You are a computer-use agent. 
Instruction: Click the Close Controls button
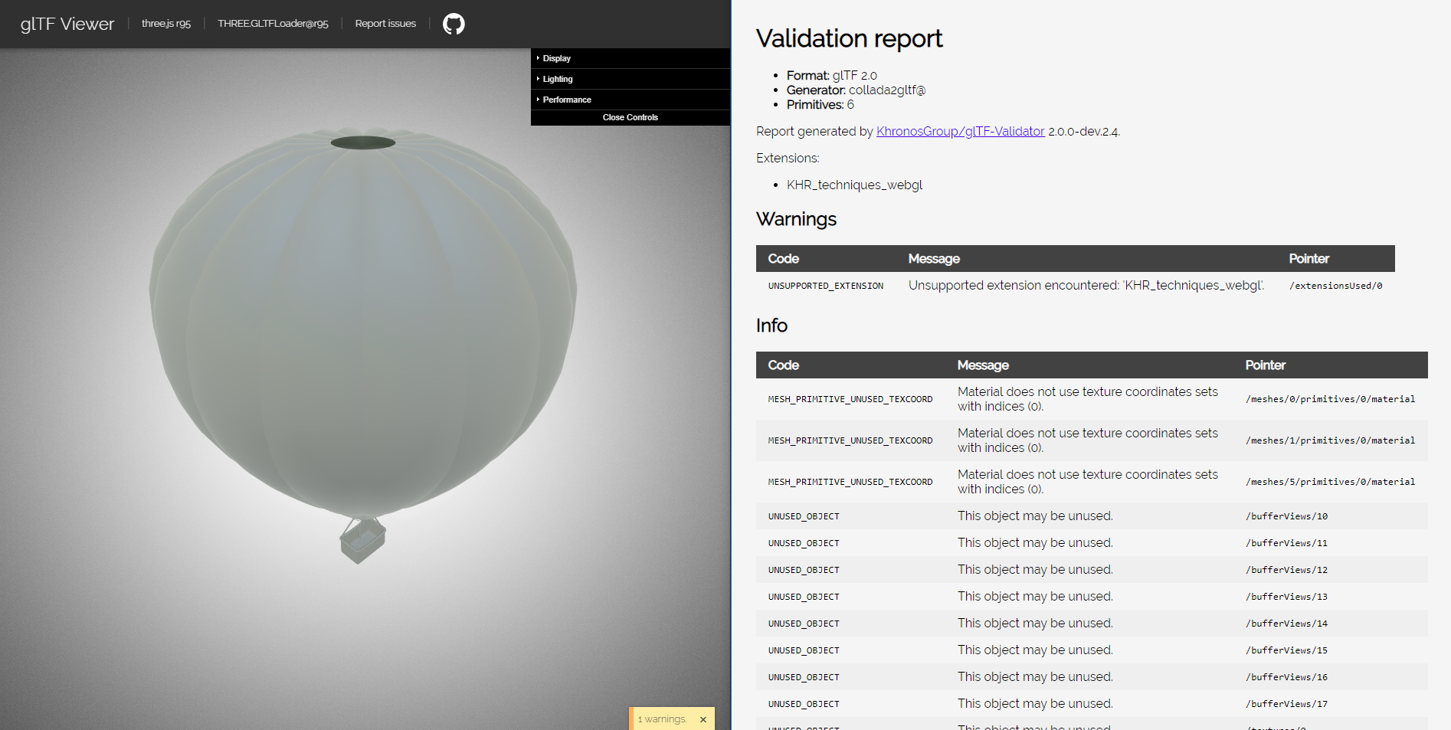point(630,117)
